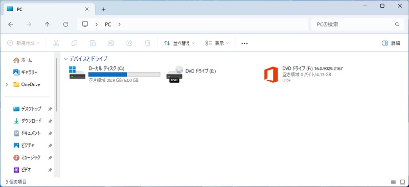Refresh the PC view
This screenshot has height=187, width=409.
[x=65, y=24]
